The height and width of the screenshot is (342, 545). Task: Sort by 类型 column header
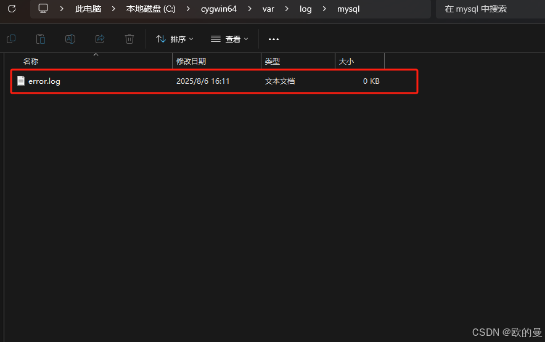point(298,61)
